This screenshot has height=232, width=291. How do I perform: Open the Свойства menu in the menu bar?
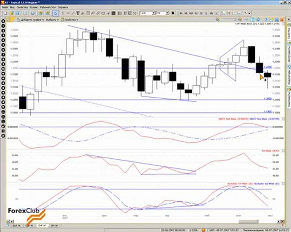tap(22, 7)
